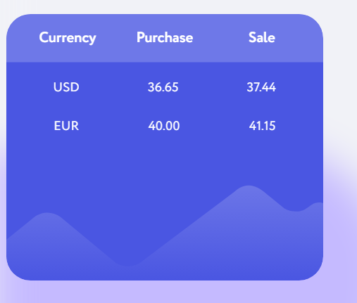This screenshot has width=357, height=303.
Task: Click USD purchase rate 36.65
Action: pos(163,87)
